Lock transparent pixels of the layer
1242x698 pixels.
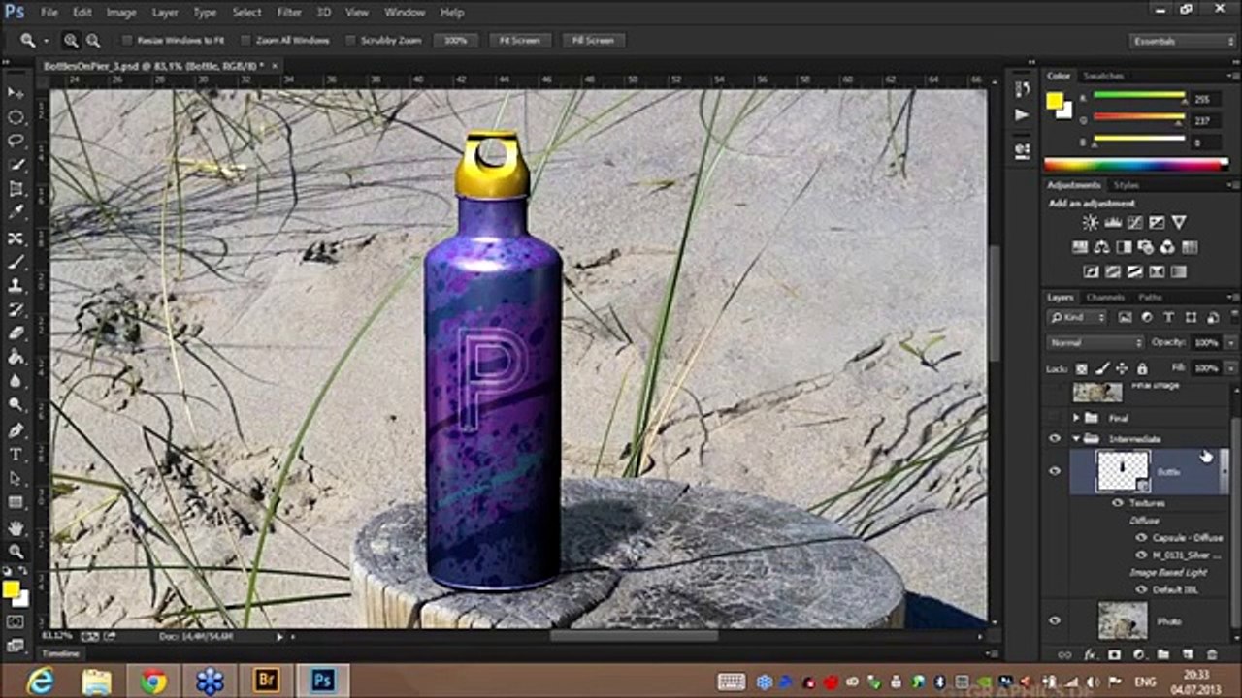(1082, 368)
